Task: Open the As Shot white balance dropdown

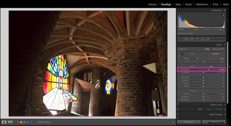Action: point(216,54)
